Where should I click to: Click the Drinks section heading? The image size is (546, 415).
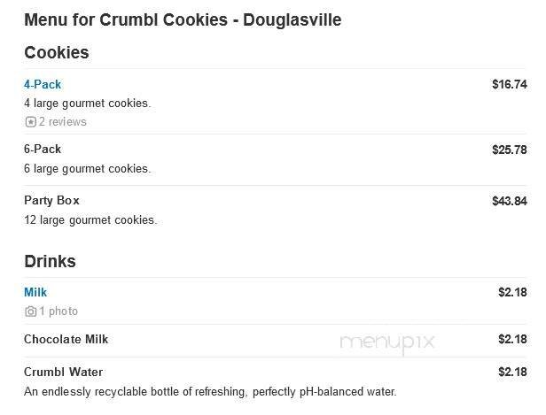(50, 262)
